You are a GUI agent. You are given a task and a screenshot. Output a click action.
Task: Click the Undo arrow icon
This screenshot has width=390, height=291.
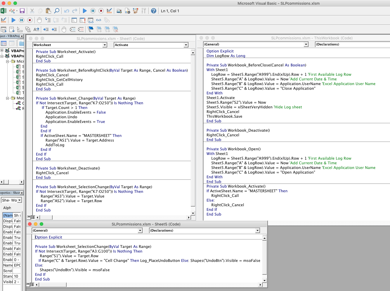(x=67, y=11)
